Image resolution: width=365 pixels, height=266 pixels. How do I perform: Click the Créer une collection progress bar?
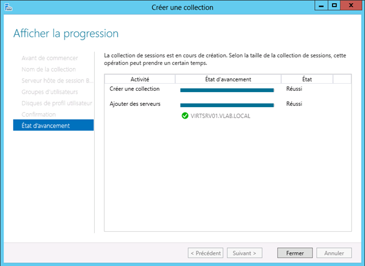coord(227,90)
